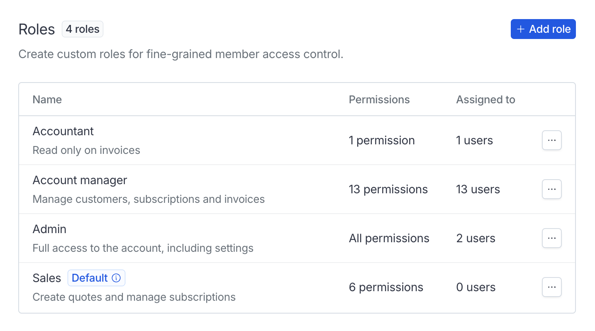Open the Sales row more-options menu

(551, 287)
